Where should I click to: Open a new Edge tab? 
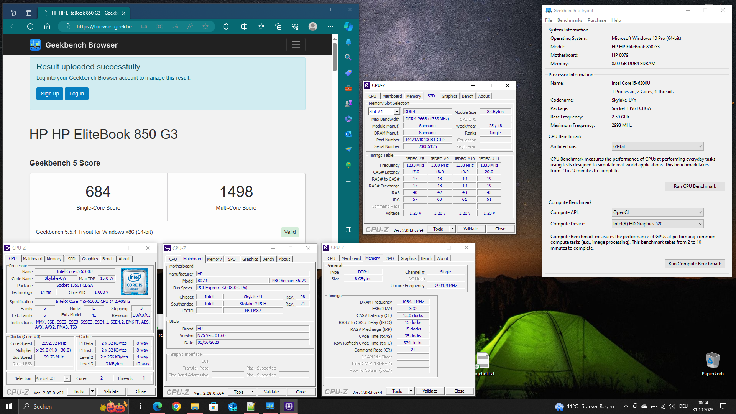pyautogui.click(x=136, y=13)
